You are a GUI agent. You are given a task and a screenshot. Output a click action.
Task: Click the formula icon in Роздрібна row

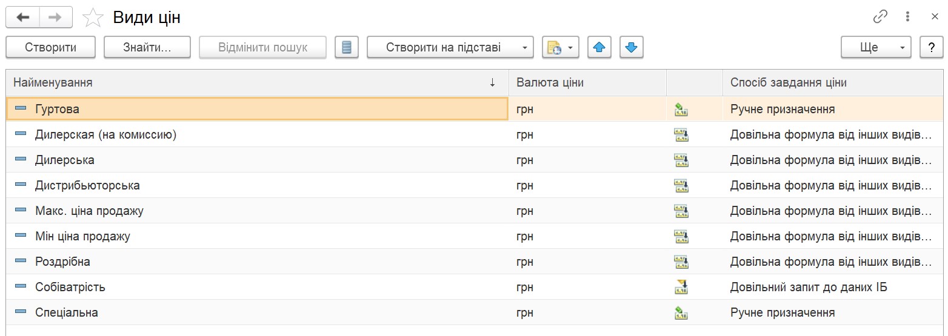(681, 262)
